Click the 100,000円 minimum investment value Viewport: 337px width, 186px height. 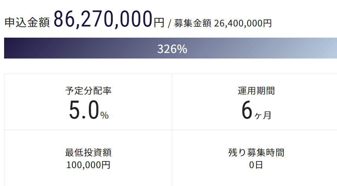click(x=88, y=165)
